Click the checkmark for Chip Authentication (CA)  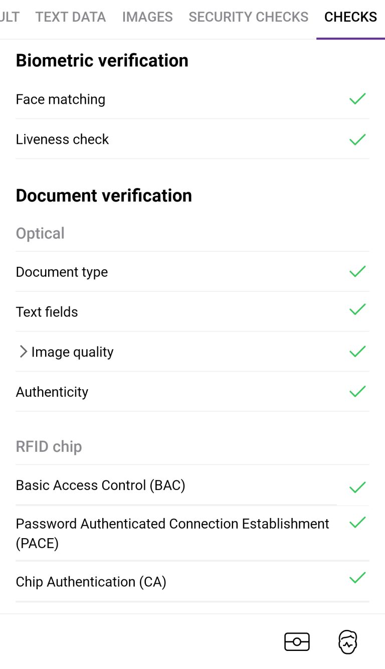pyautogui.click(x=357, y=578)
